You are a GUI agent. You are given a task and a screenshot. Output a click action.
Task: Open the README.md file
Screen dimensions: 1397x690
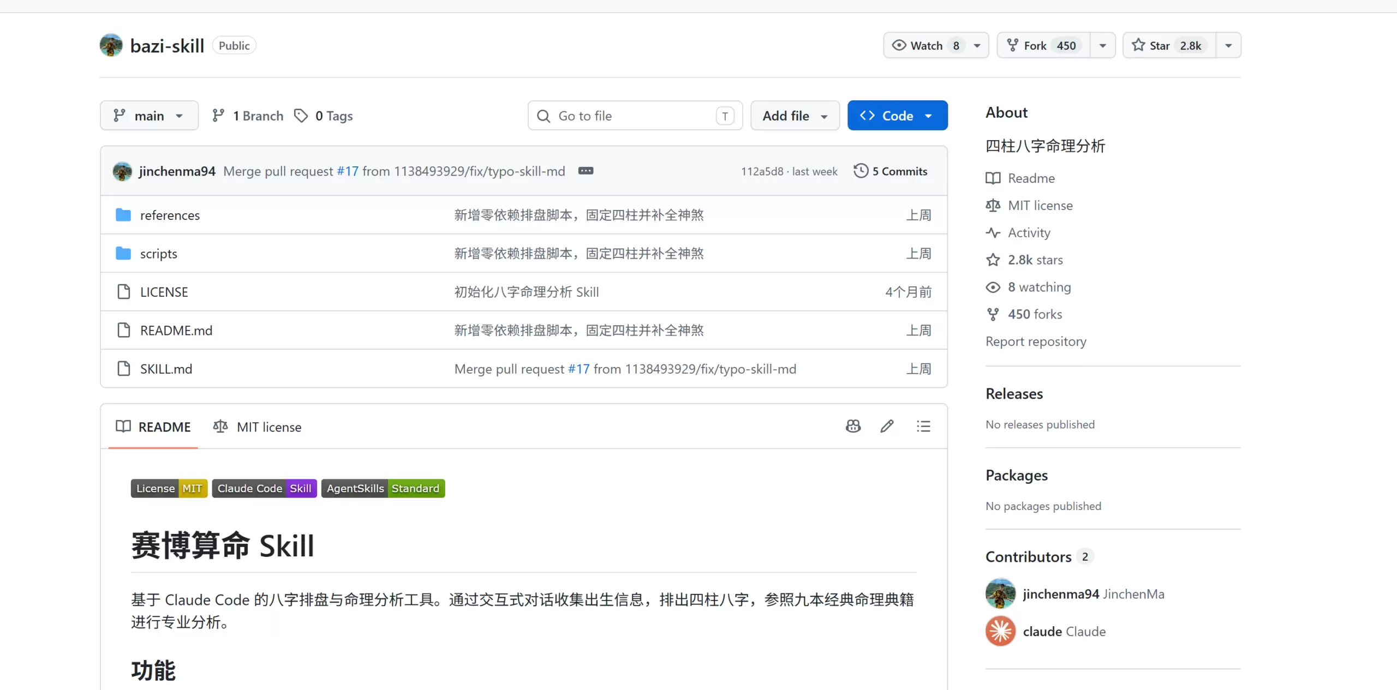click(x=176, y=330)
